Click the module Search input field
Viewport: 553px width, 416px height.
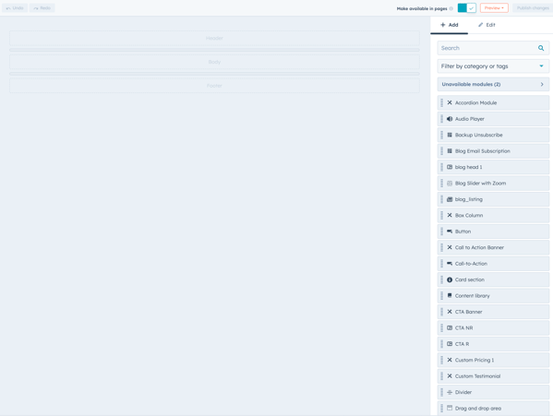pyautogui.click(x=488, y=48)
